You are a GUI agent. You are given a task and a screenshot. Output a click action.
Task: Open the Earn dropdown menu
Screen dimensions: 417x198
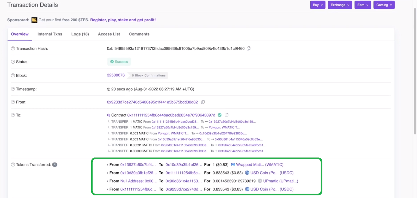point(363,5)
